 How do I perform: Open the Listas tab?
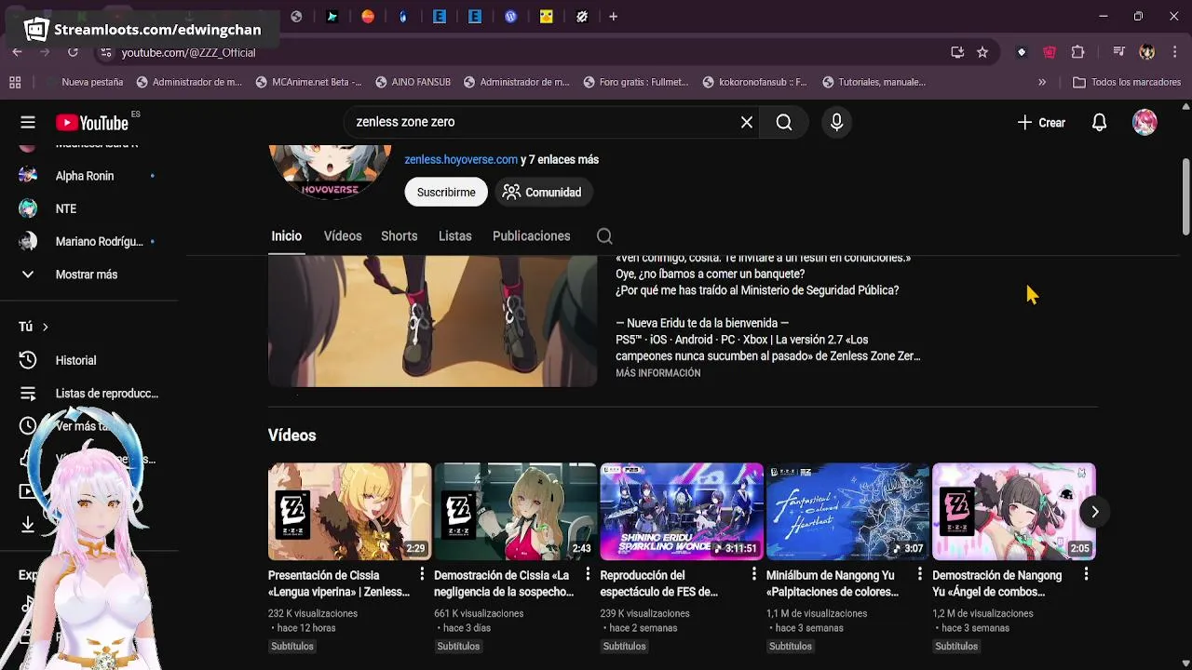tap(455, 236)
